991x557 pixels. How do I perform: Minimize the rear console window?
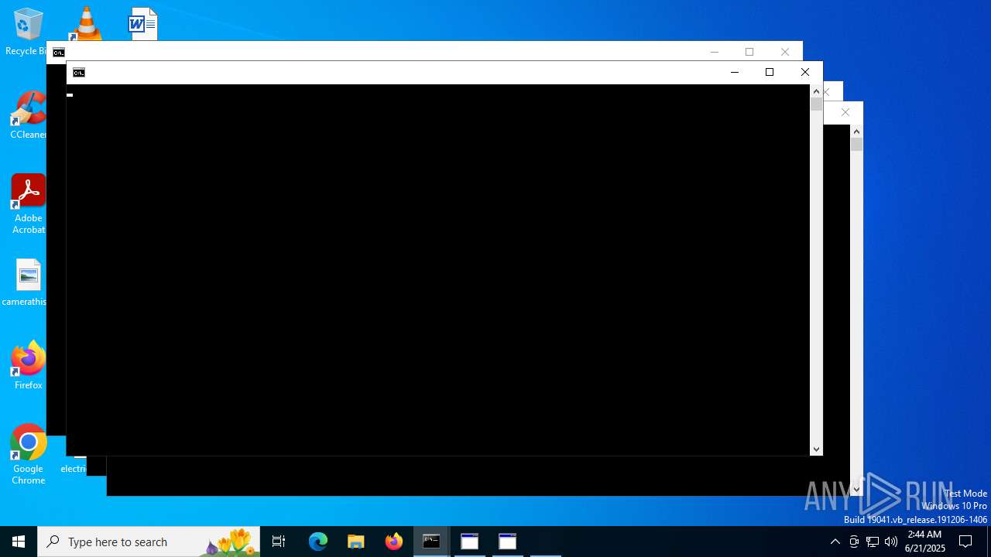[x=715, y=52]
